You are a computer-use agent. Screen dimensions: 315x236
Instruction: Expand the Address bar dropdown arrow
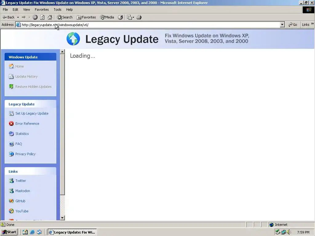[282, 25]
